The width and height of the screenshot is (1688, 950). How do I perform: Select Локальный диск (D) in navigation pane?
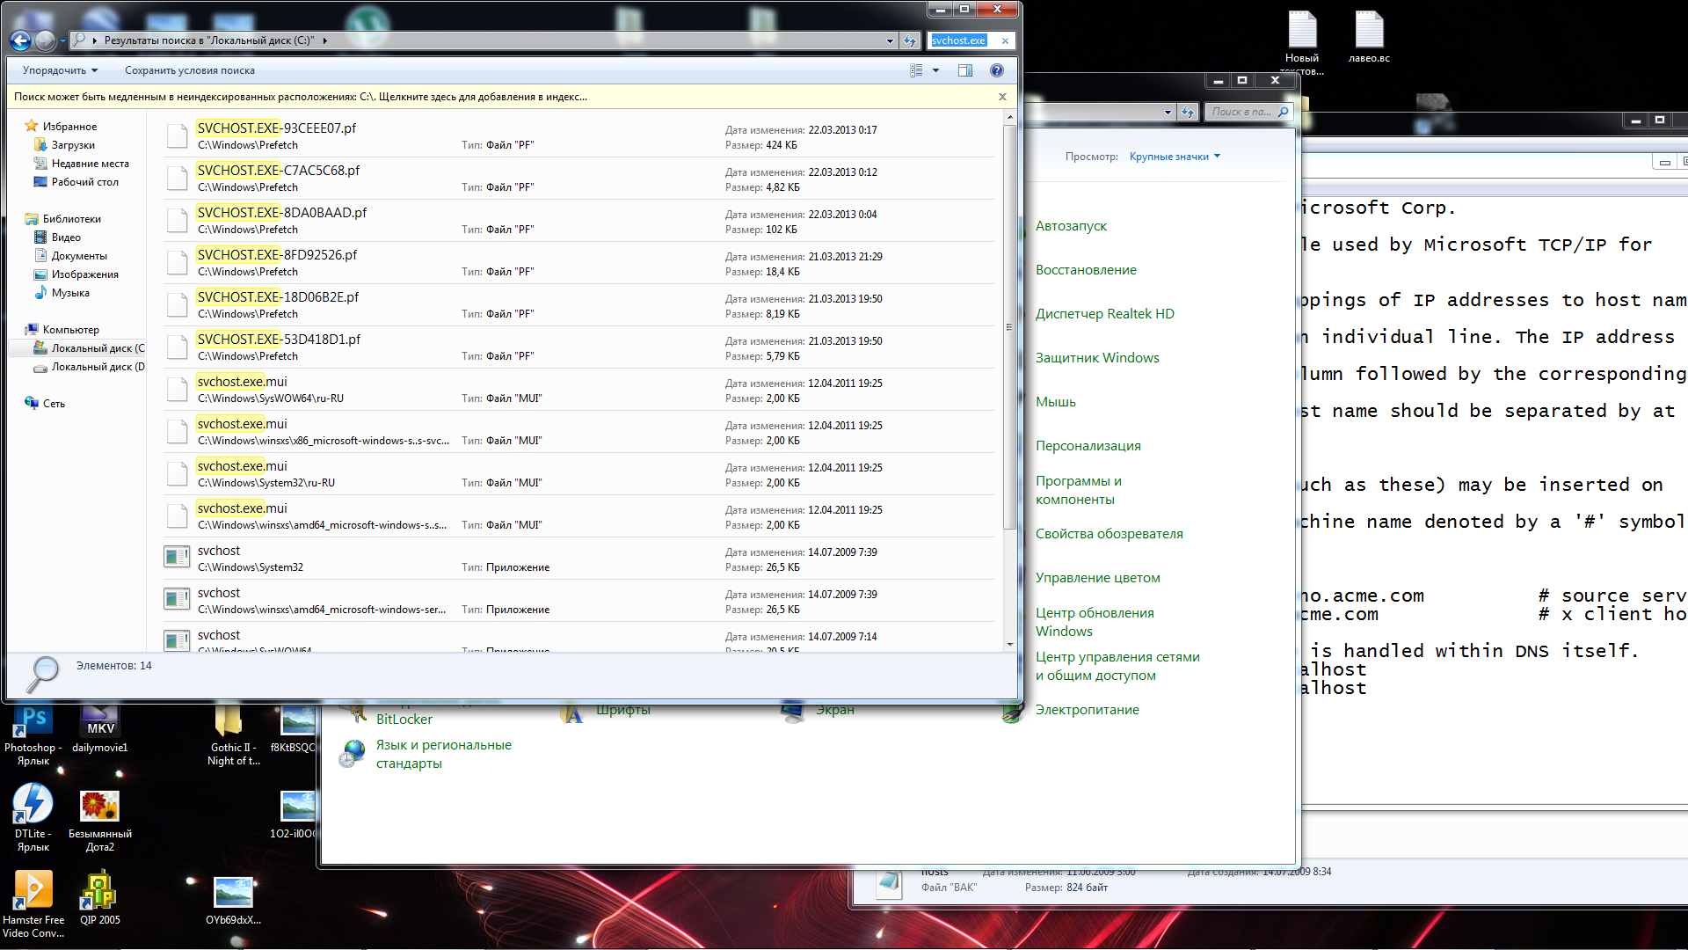(97, 367)
